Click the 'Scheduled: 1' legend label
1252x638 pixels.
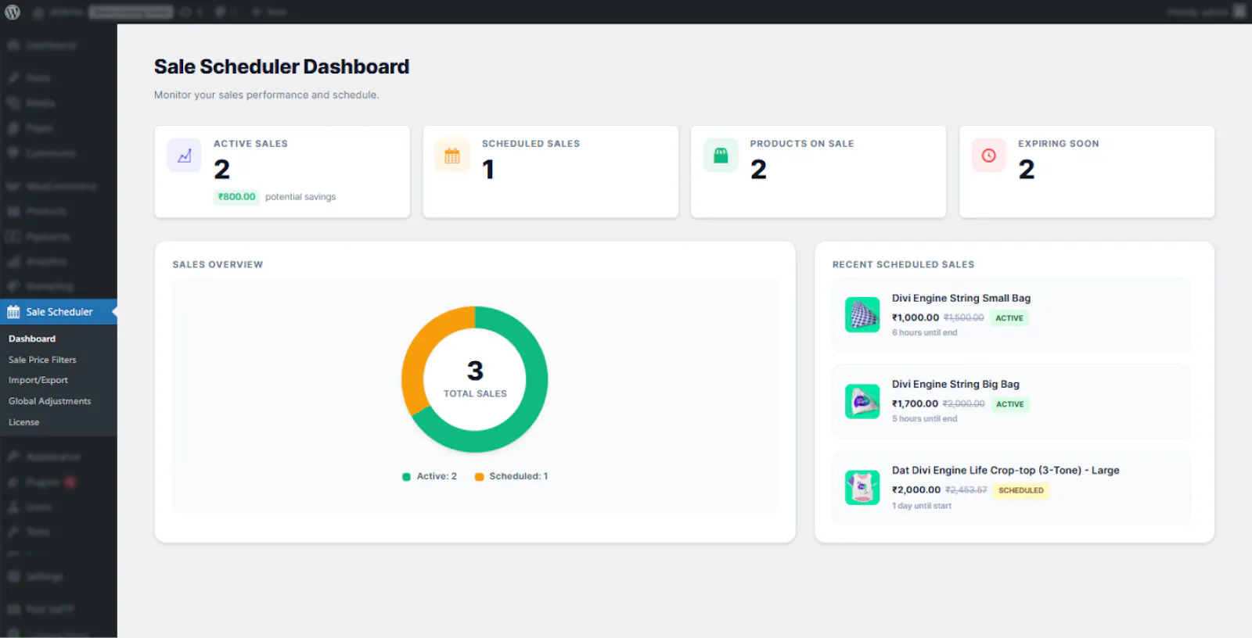[x=519, y=476]
